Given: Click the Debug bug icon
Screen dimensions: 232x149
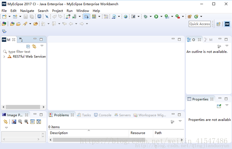Looking at the screenshot, I should pyautogui.click(x=146, y=16).
